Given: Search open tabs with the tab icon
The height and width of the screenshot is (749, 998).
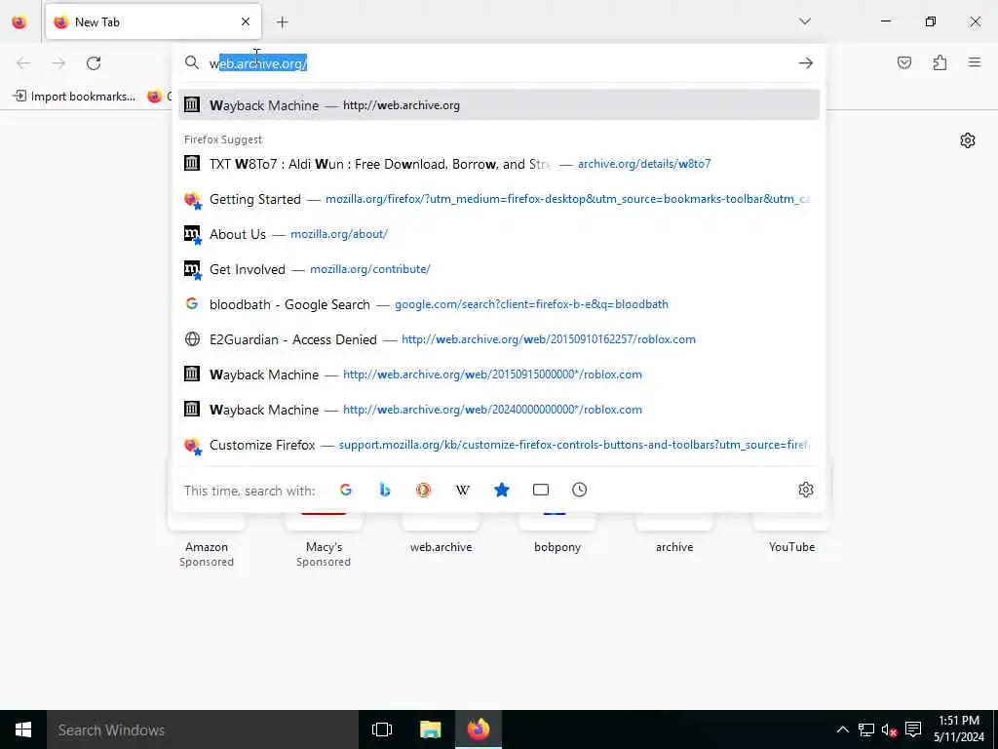Looking at the screenshot, I should pyautogui.click(x=540, y=490).
